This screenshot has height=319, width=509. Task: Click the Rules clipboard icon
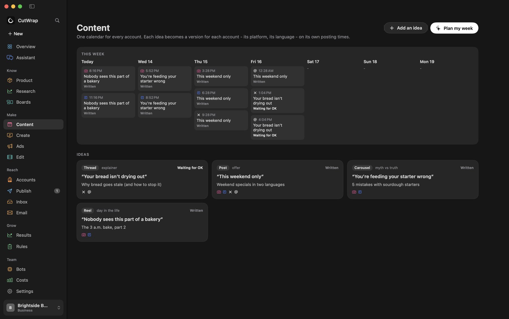(10, 247)
